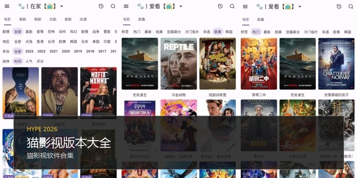Viewport: 357px width, 178px height.
Task: Sort results by 时间
Action: pyautogui.click(x=17, y=61)
